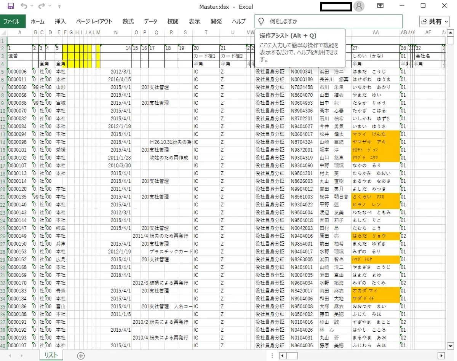
Task: Open Customize Quick Access Toolbar dropdown
Action: pos(59,6)
